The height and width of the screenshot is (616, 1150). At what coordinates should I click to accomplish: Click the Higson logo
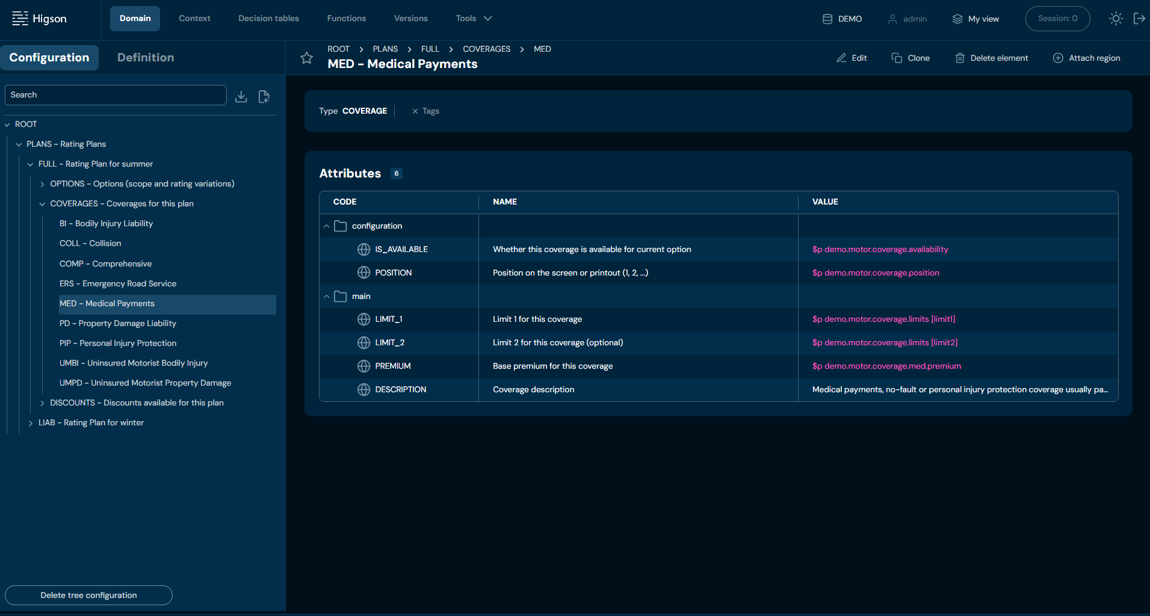click(40, 19)
